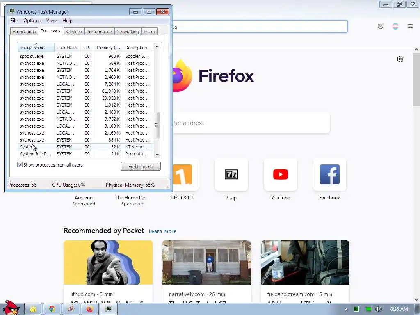Screen dimensions: 420x315
Task: Click the 8:25 AM taskbar clock
Action: coord(399,309)
